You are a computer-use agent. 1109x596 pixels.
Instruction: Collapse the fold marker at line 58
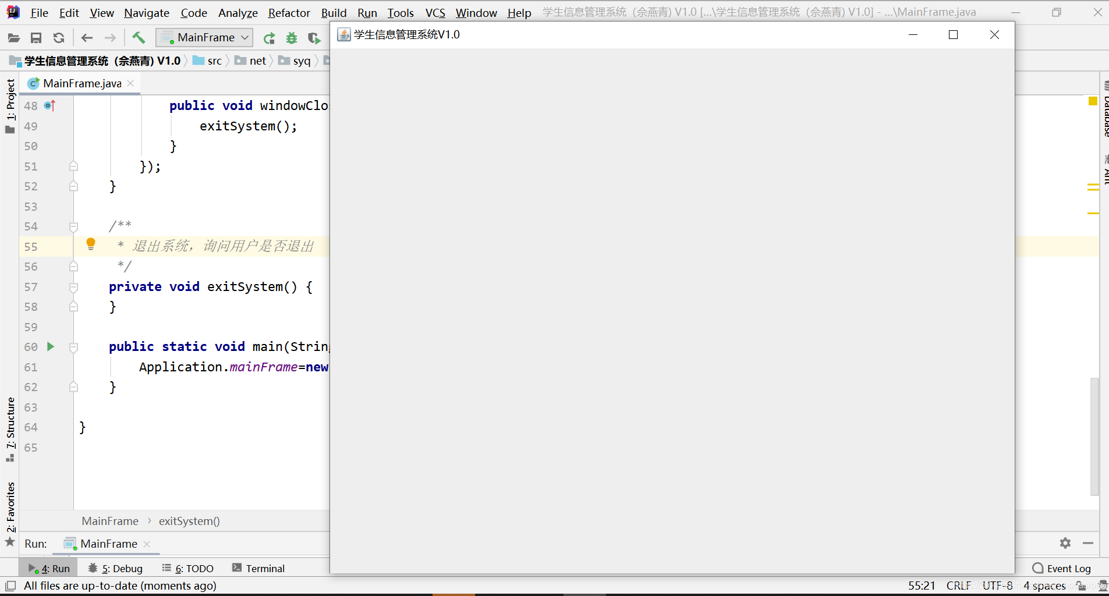[73, 307]
